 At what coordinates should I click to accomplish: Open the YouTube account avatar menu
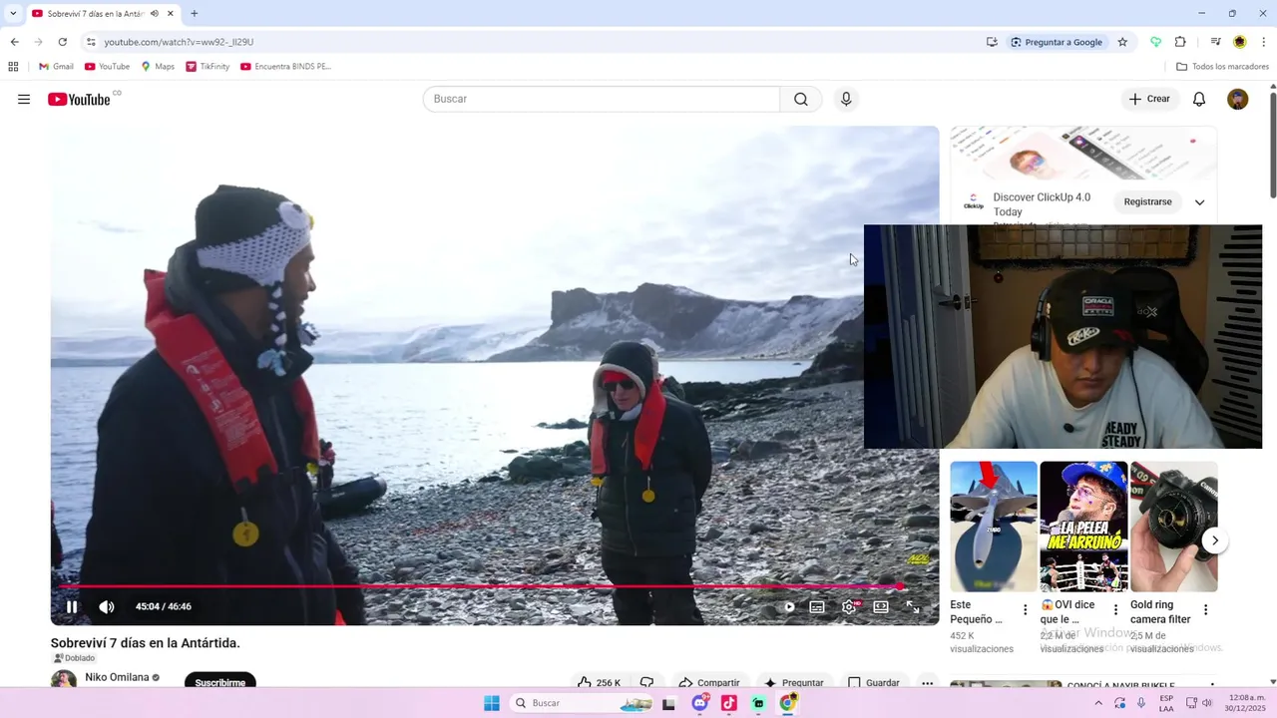(1238, 99)
